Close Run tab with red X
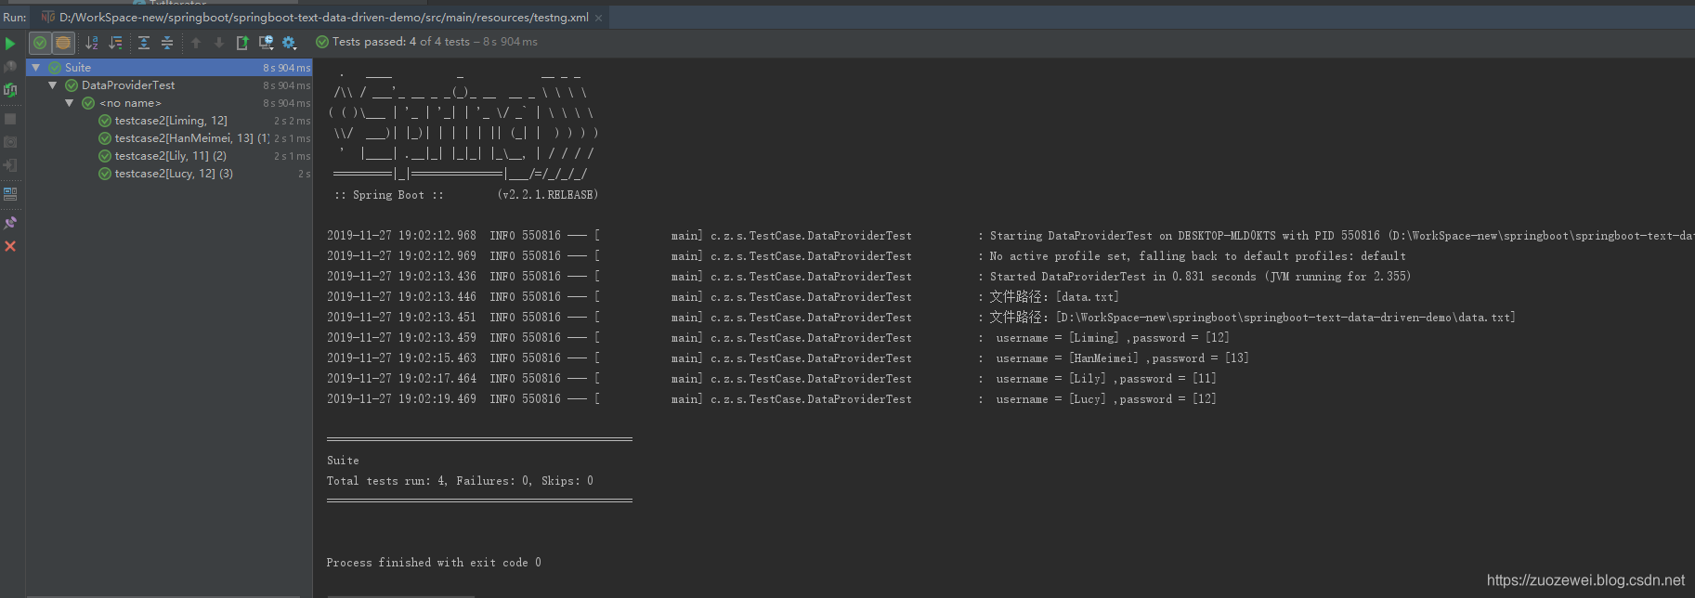 [x=10, y=246]
